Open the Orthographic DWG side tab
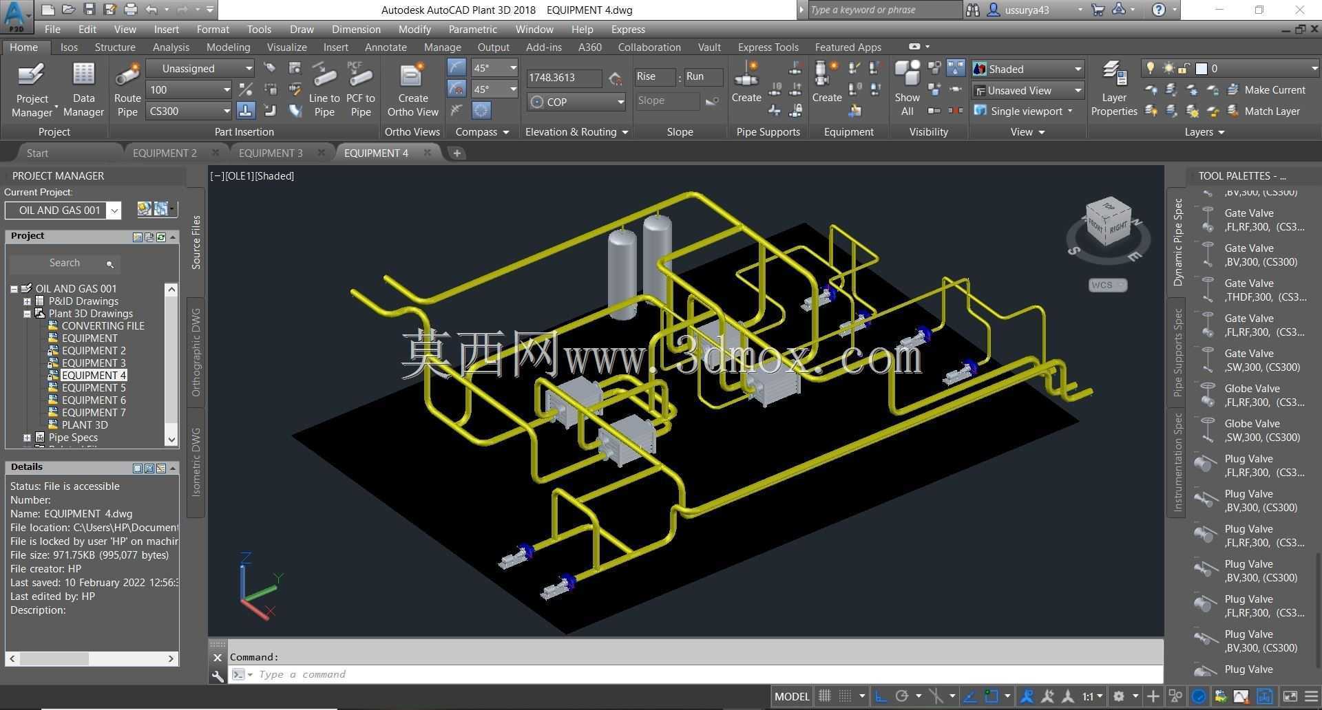The width and height of the screenshot is (1322, 710). click(196, 353)
